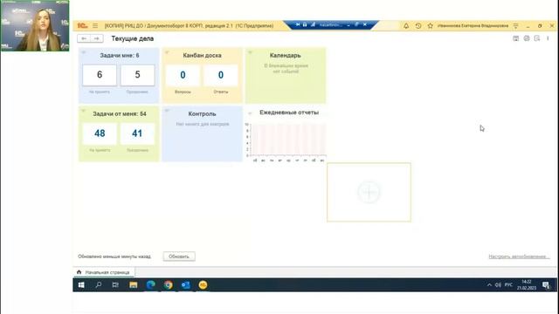Click the webcam video thumbnail of the presenter
Image resolution: width=559 pixels, height=314 pixels.
click(x=35, y=26)
